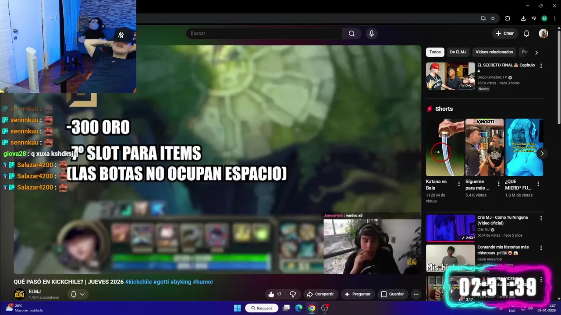The width and height of the screenshot is (561, 315).
Task: Click the Chrome icon on the taskbar
Action: click(312, 308)
